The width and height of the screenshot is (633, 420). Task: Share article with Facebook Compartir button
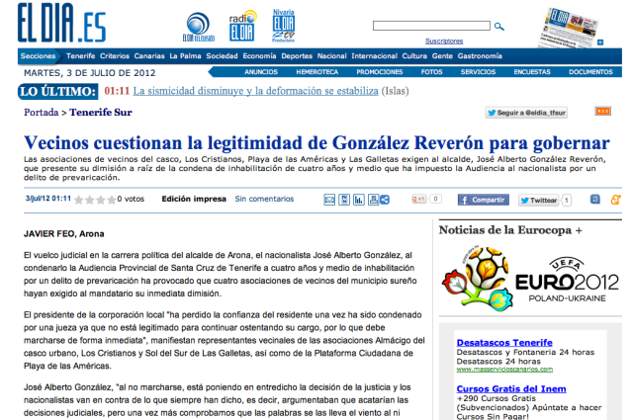pyautogui.click(x=483, y=200)
